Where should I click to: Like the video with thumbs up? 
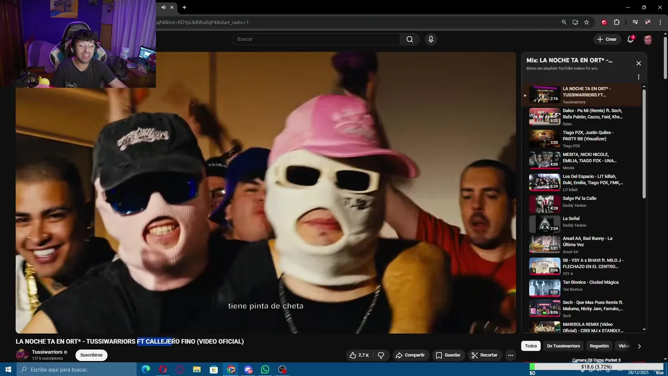coord(359,355)
